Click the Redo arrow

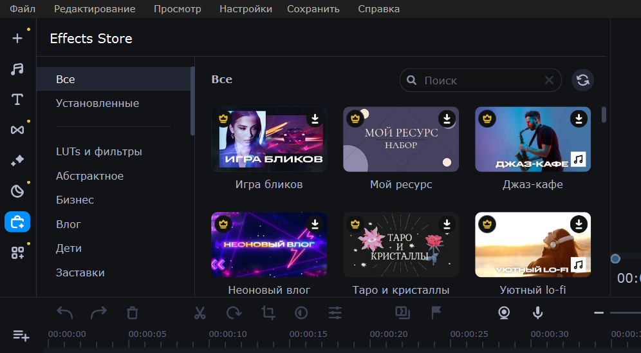(98, 313)
